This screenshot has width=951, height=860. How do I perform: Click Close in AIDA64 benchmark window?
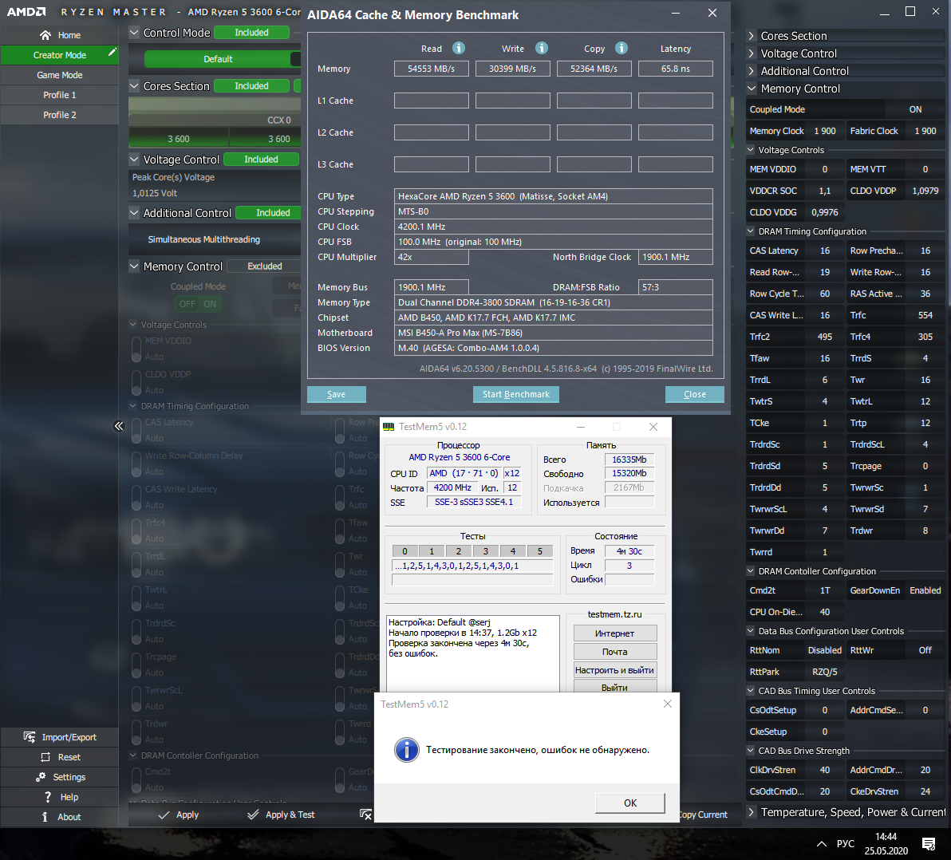pyautogui.click(x=694, y=394)
